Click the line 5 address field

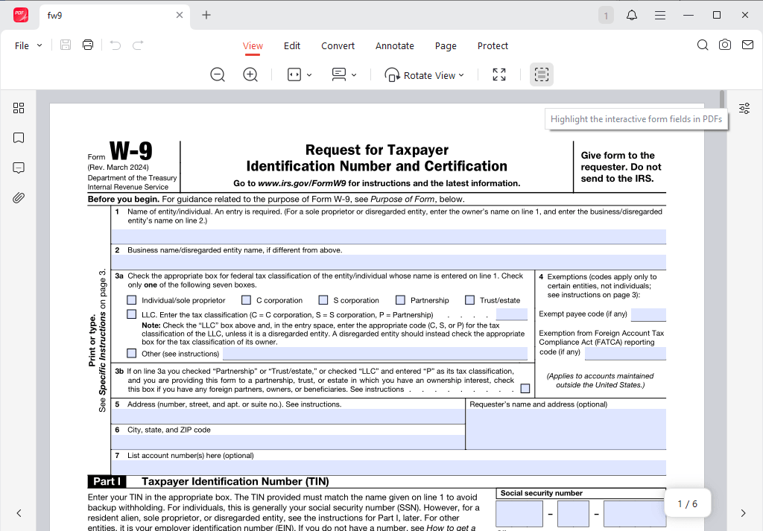pos(288,416)
